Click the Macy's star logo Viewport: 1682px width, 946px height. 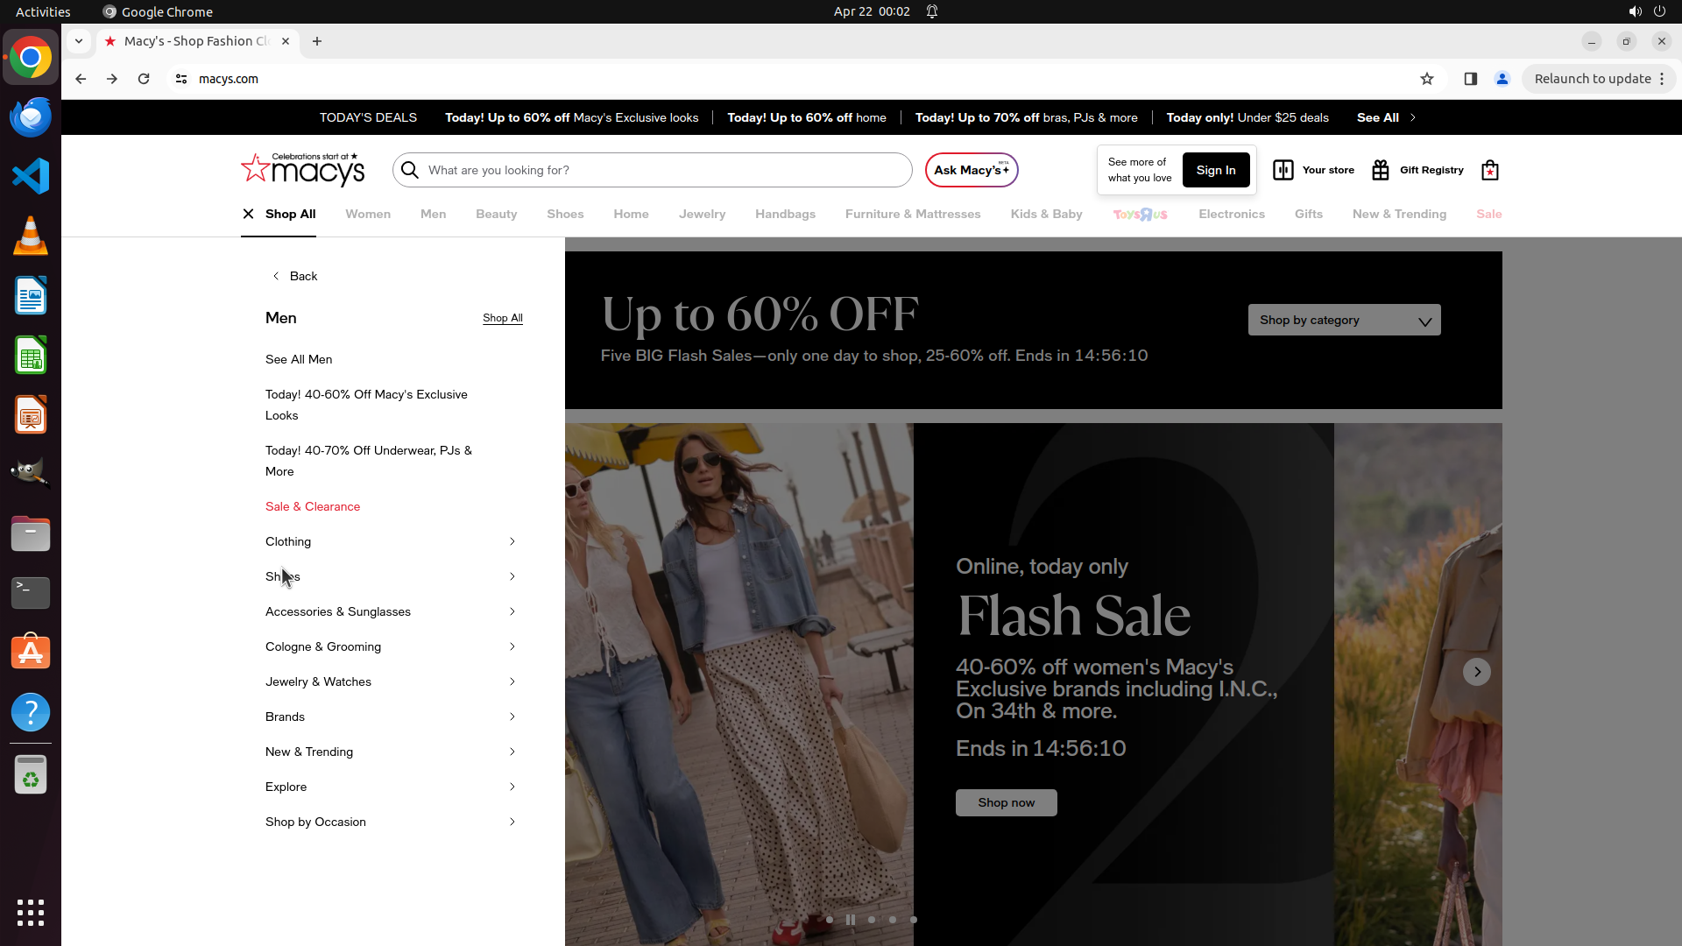pos(256,168)
